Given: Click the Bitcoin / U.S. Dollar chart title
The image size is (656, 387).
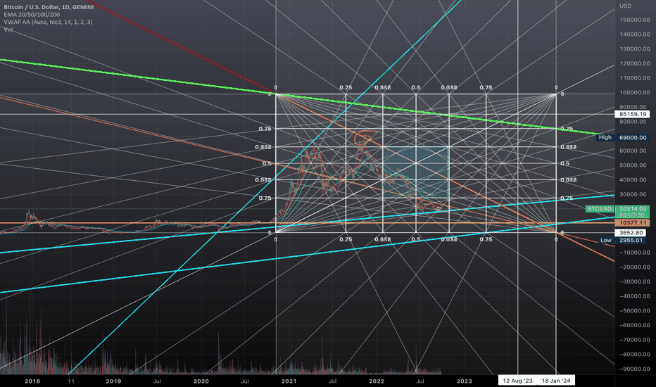Looking at the screenshot, I should point(49,7).
